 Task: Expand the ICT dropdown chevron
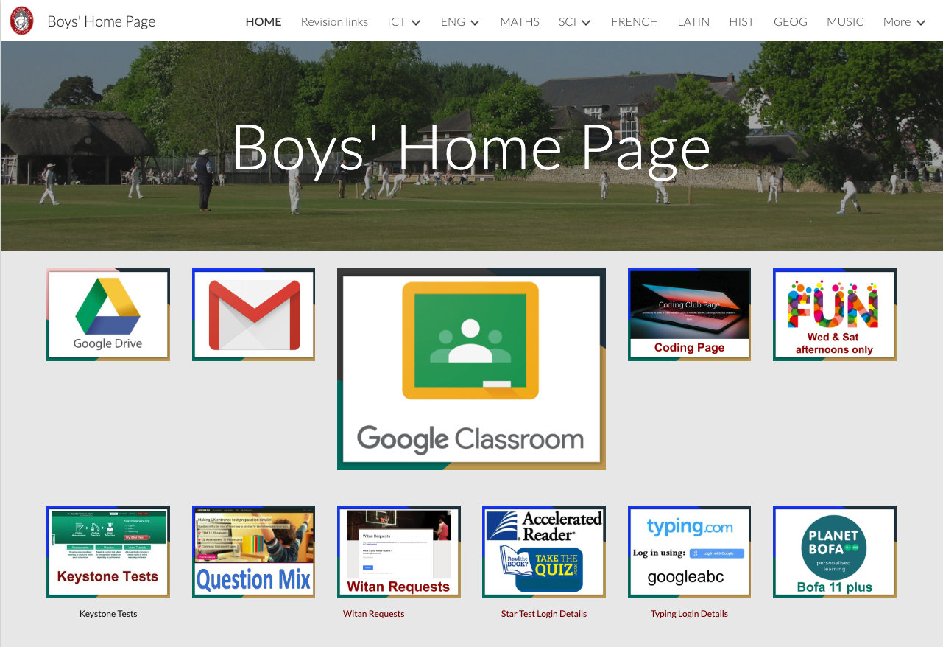[416, 22]
